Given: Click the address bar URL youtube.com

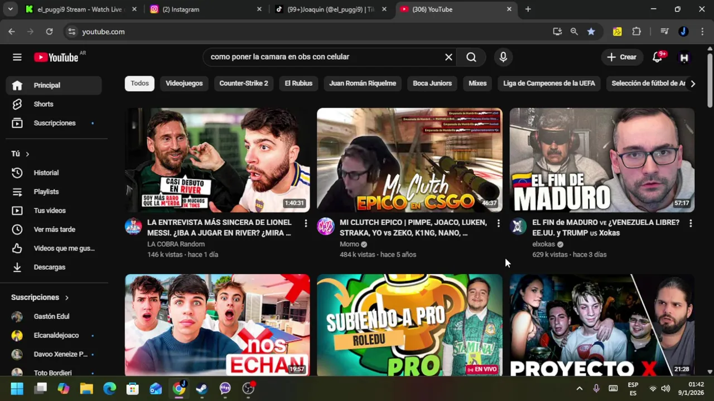Looking at the screenshot, I should (x=104, y=32).
